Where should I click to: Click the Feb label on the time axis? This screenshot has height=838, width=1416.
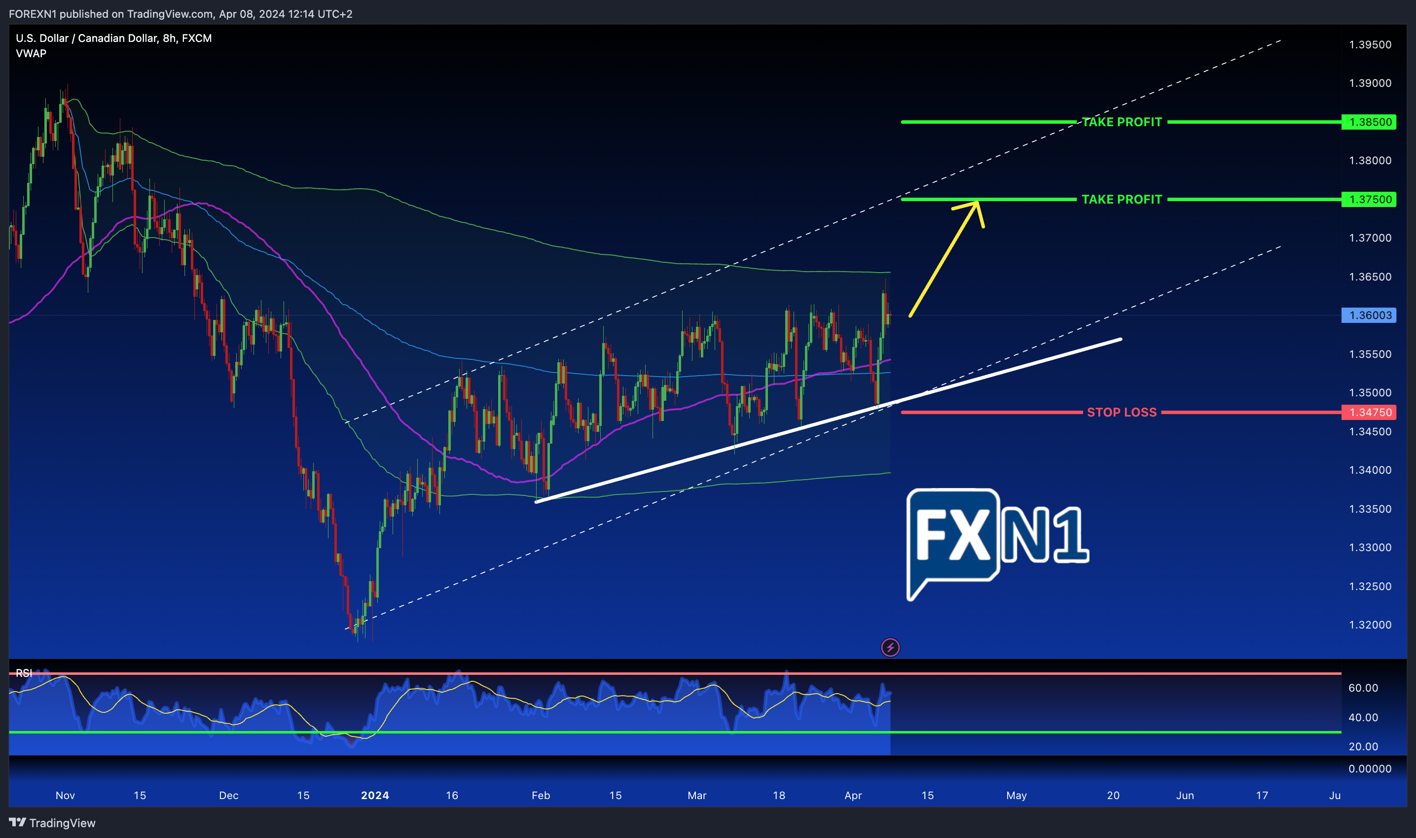541,795
